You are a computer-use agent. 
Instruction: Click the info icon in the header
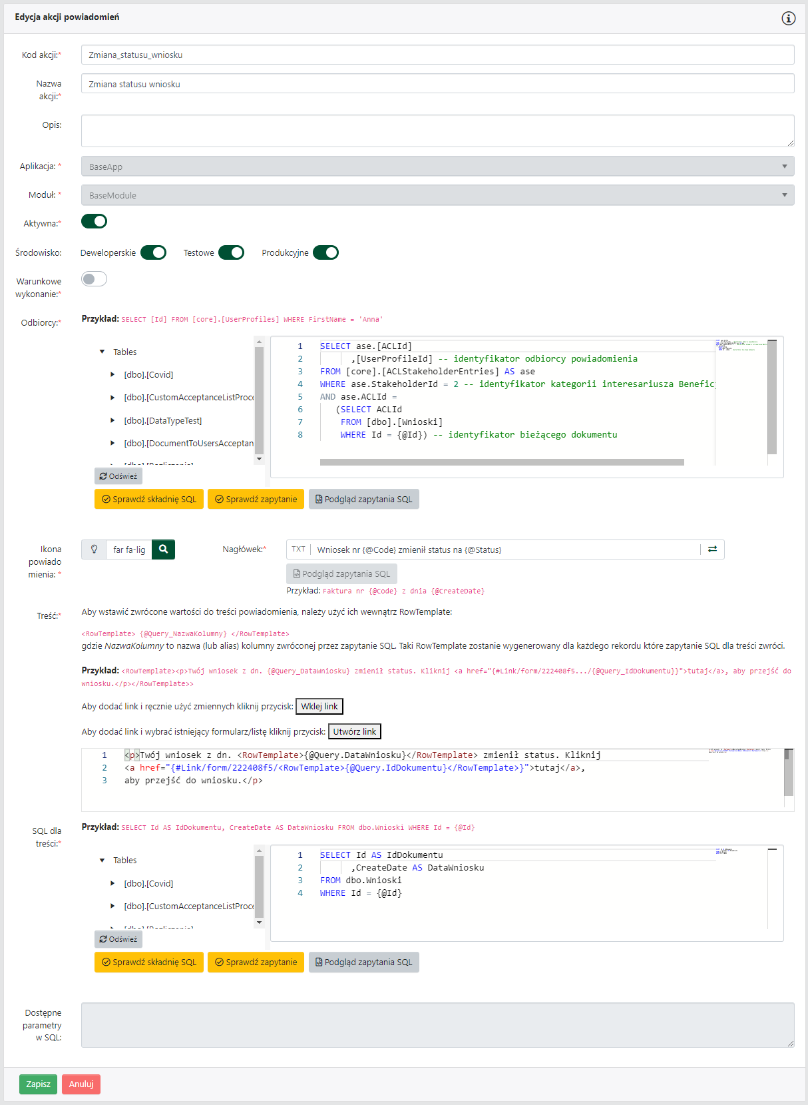788,18
